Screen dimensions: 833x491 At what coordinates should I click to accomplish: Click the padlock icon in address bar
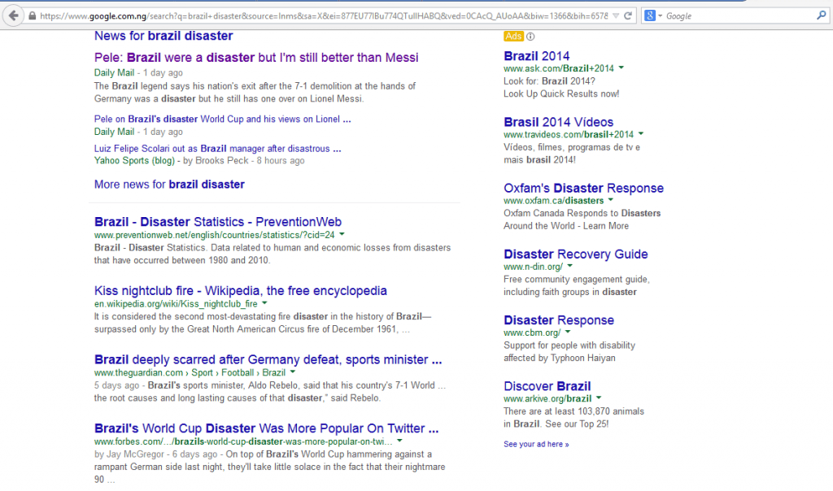[x=32, y=16]
